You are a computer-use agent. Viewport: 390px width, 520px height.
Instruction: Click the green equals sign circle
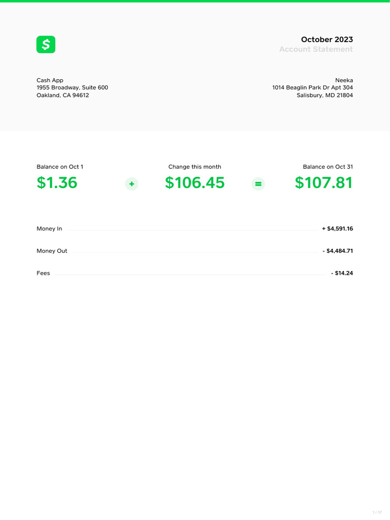258,184
